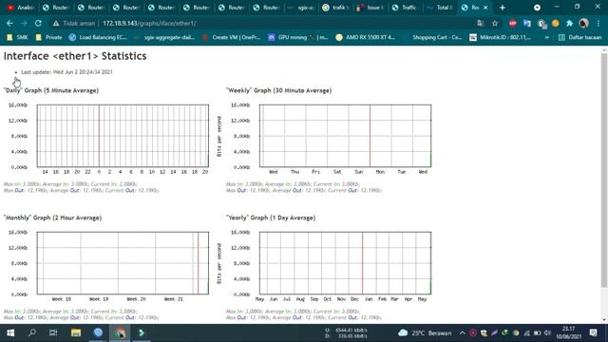608x342 pixels.
Task: Reload the ether1 statistics page
Action: click(38, 23)
